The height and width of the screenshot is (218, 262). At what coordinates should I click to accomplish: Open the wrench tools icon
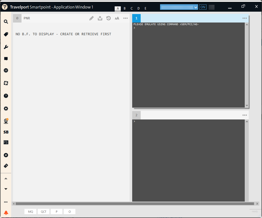6,47
